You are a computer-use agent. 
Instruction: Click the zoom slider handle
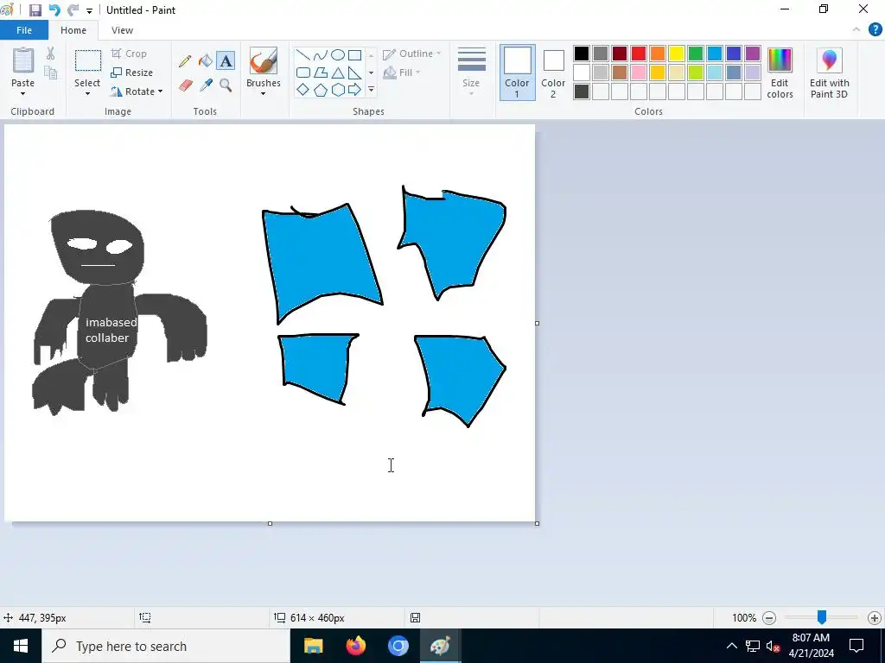pyautogui.click(x=822, y=617)
